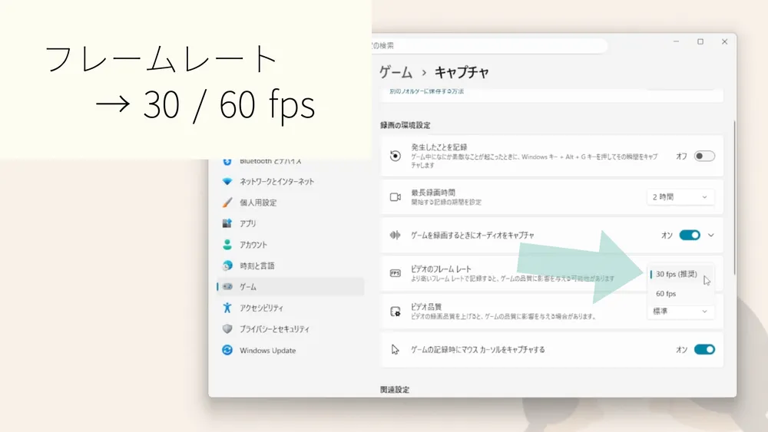Toggle 発生したことを記録 switch

[704, 156]
